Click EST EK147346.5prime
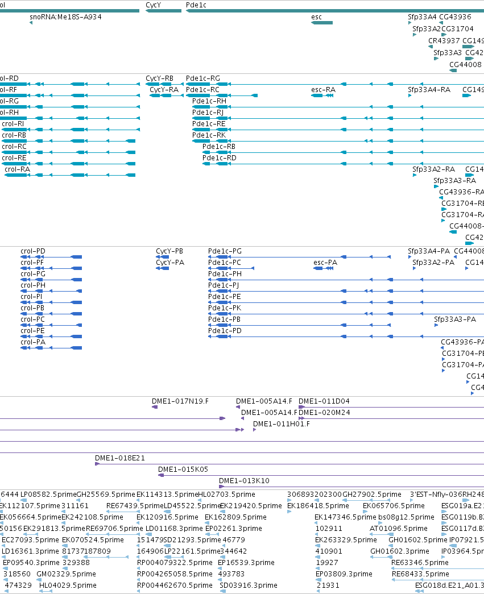 (346, 517)
